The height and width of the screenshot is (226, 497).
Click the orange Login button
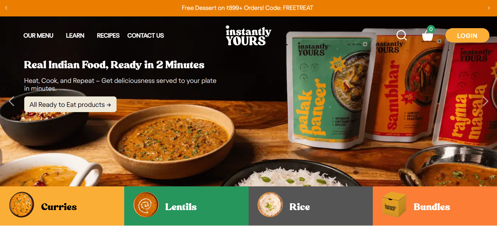(x=467, y=35)
